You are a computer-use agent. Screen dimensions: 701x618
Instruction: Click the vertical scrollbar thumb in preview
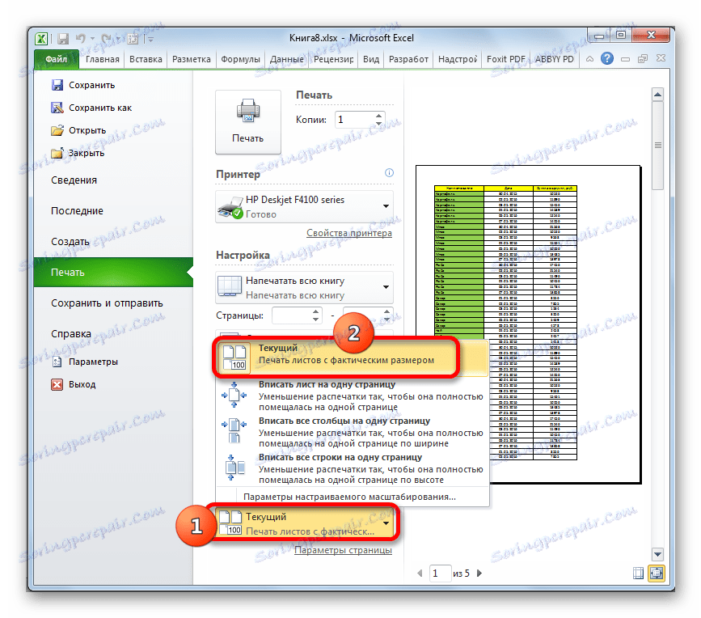point(657,146)
